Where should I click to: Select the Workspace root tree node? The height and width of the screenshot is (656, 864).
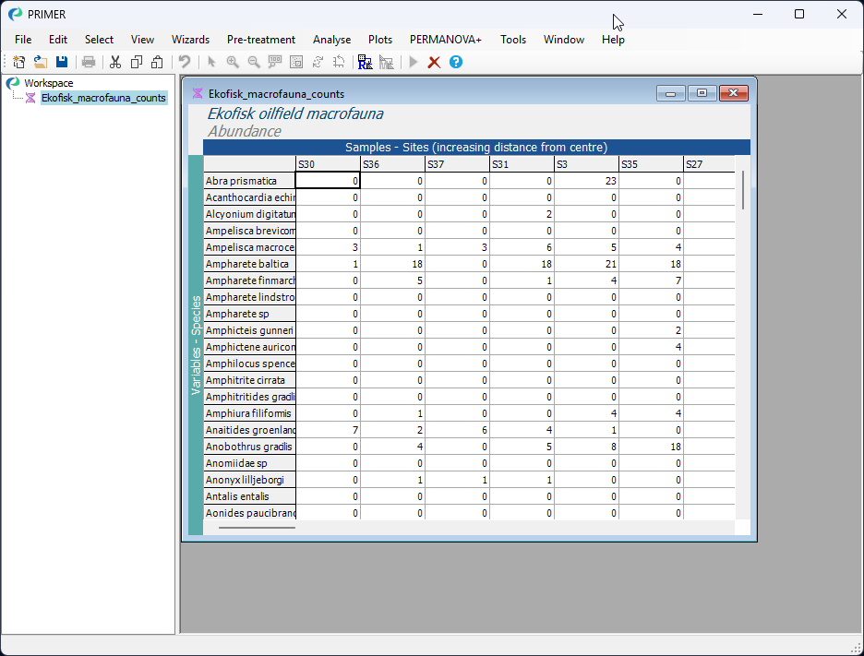[x=48, y=83]
